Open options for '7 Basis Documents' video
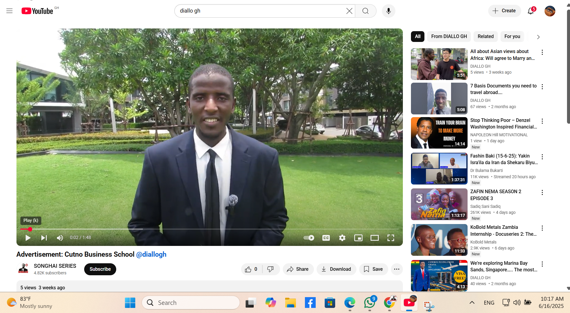570x313 pixels. (x=542, y=87)
